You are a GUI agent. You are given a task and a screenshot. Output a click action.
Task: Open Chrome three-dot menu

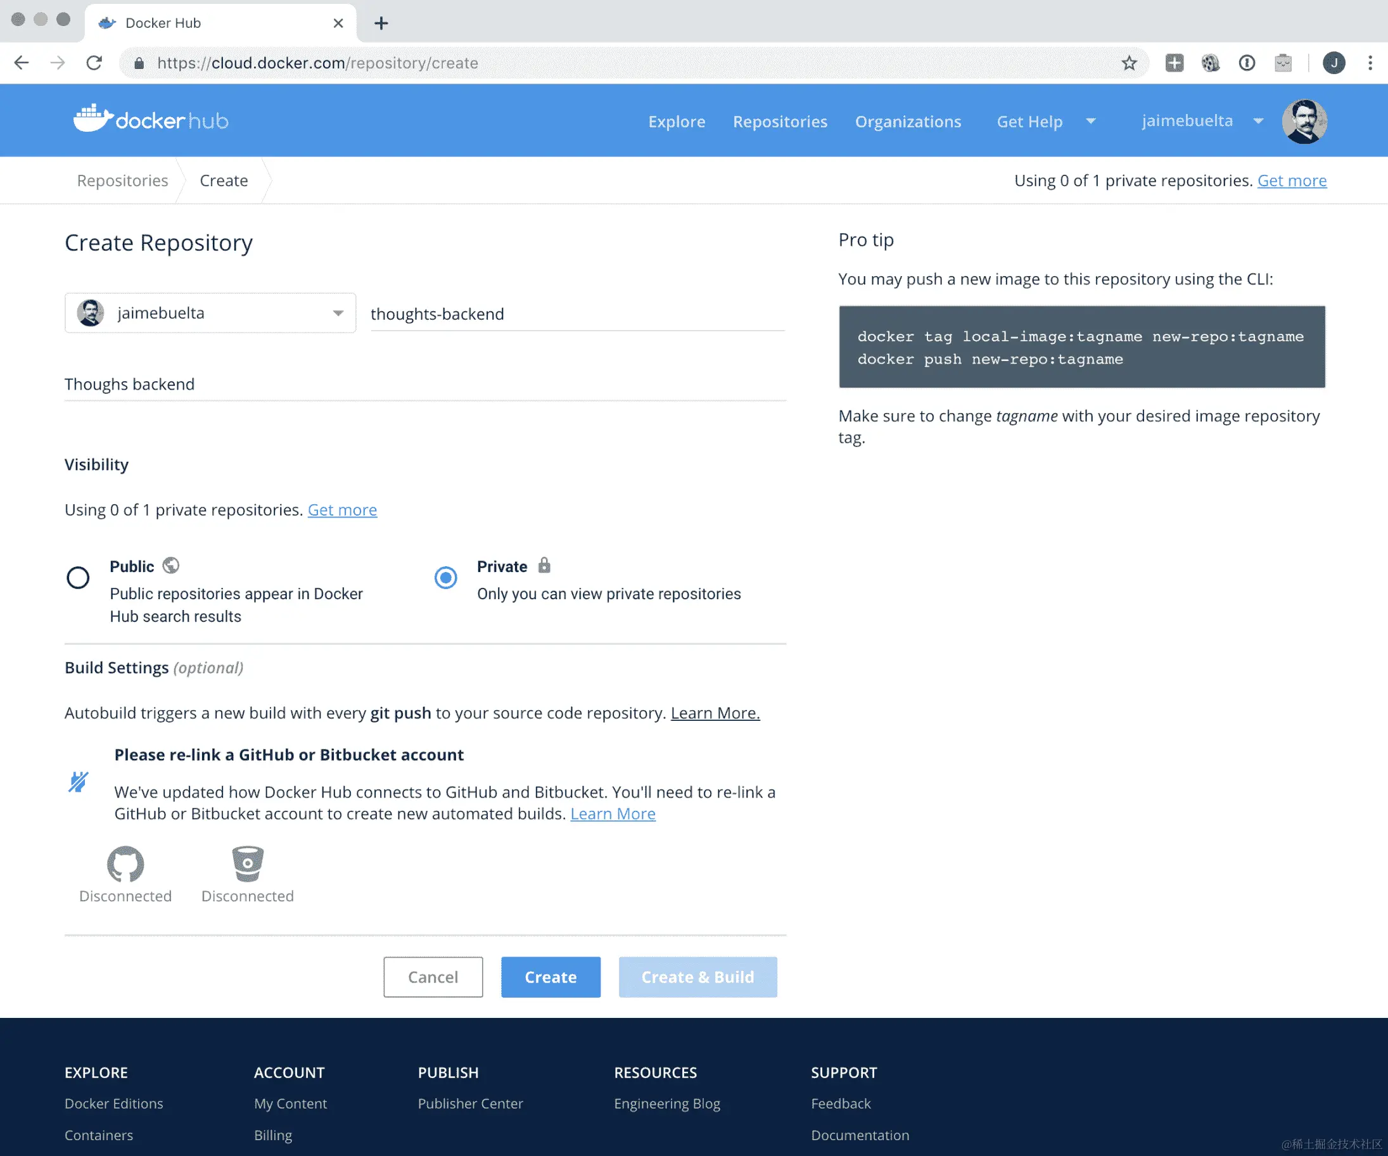(x=1370, y=63)
